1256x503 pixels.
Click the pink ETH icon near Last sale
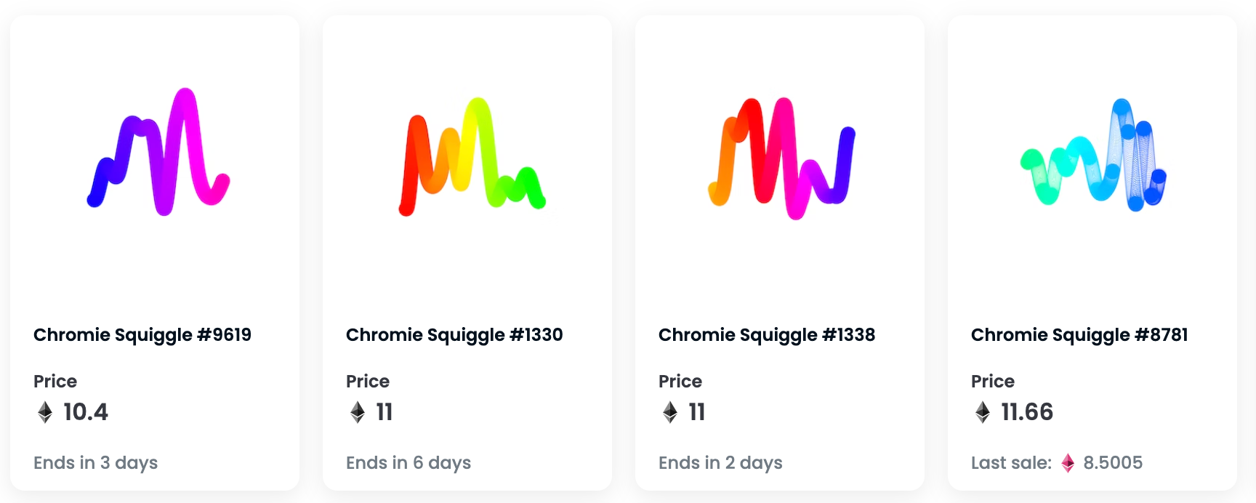coord(1068,463)
